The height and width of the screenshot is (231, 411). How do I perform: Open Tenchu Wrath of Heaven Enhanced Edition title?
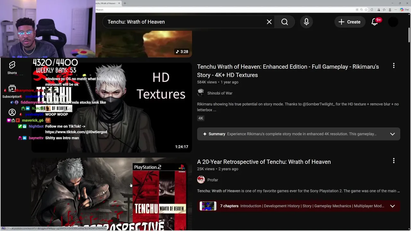pos(288,71)
